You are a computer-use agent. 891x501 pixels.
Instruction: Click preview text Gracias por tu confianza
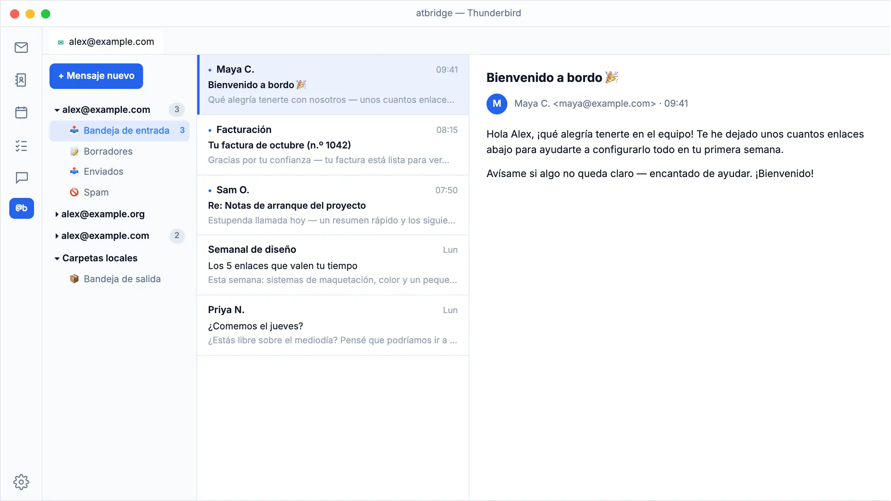(329, 160)
